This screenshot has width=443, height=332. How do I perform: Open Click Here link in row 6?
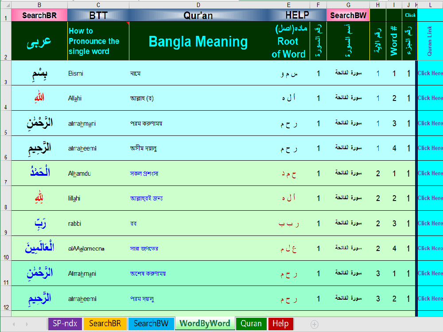point(430,148)
